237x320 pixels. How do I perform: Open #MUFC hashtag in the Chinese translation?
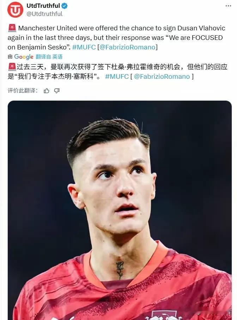117,77
